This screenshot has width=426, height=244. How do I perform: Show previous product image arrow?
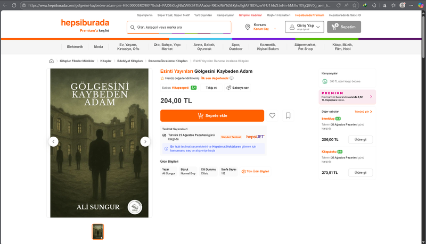[54, 141]
